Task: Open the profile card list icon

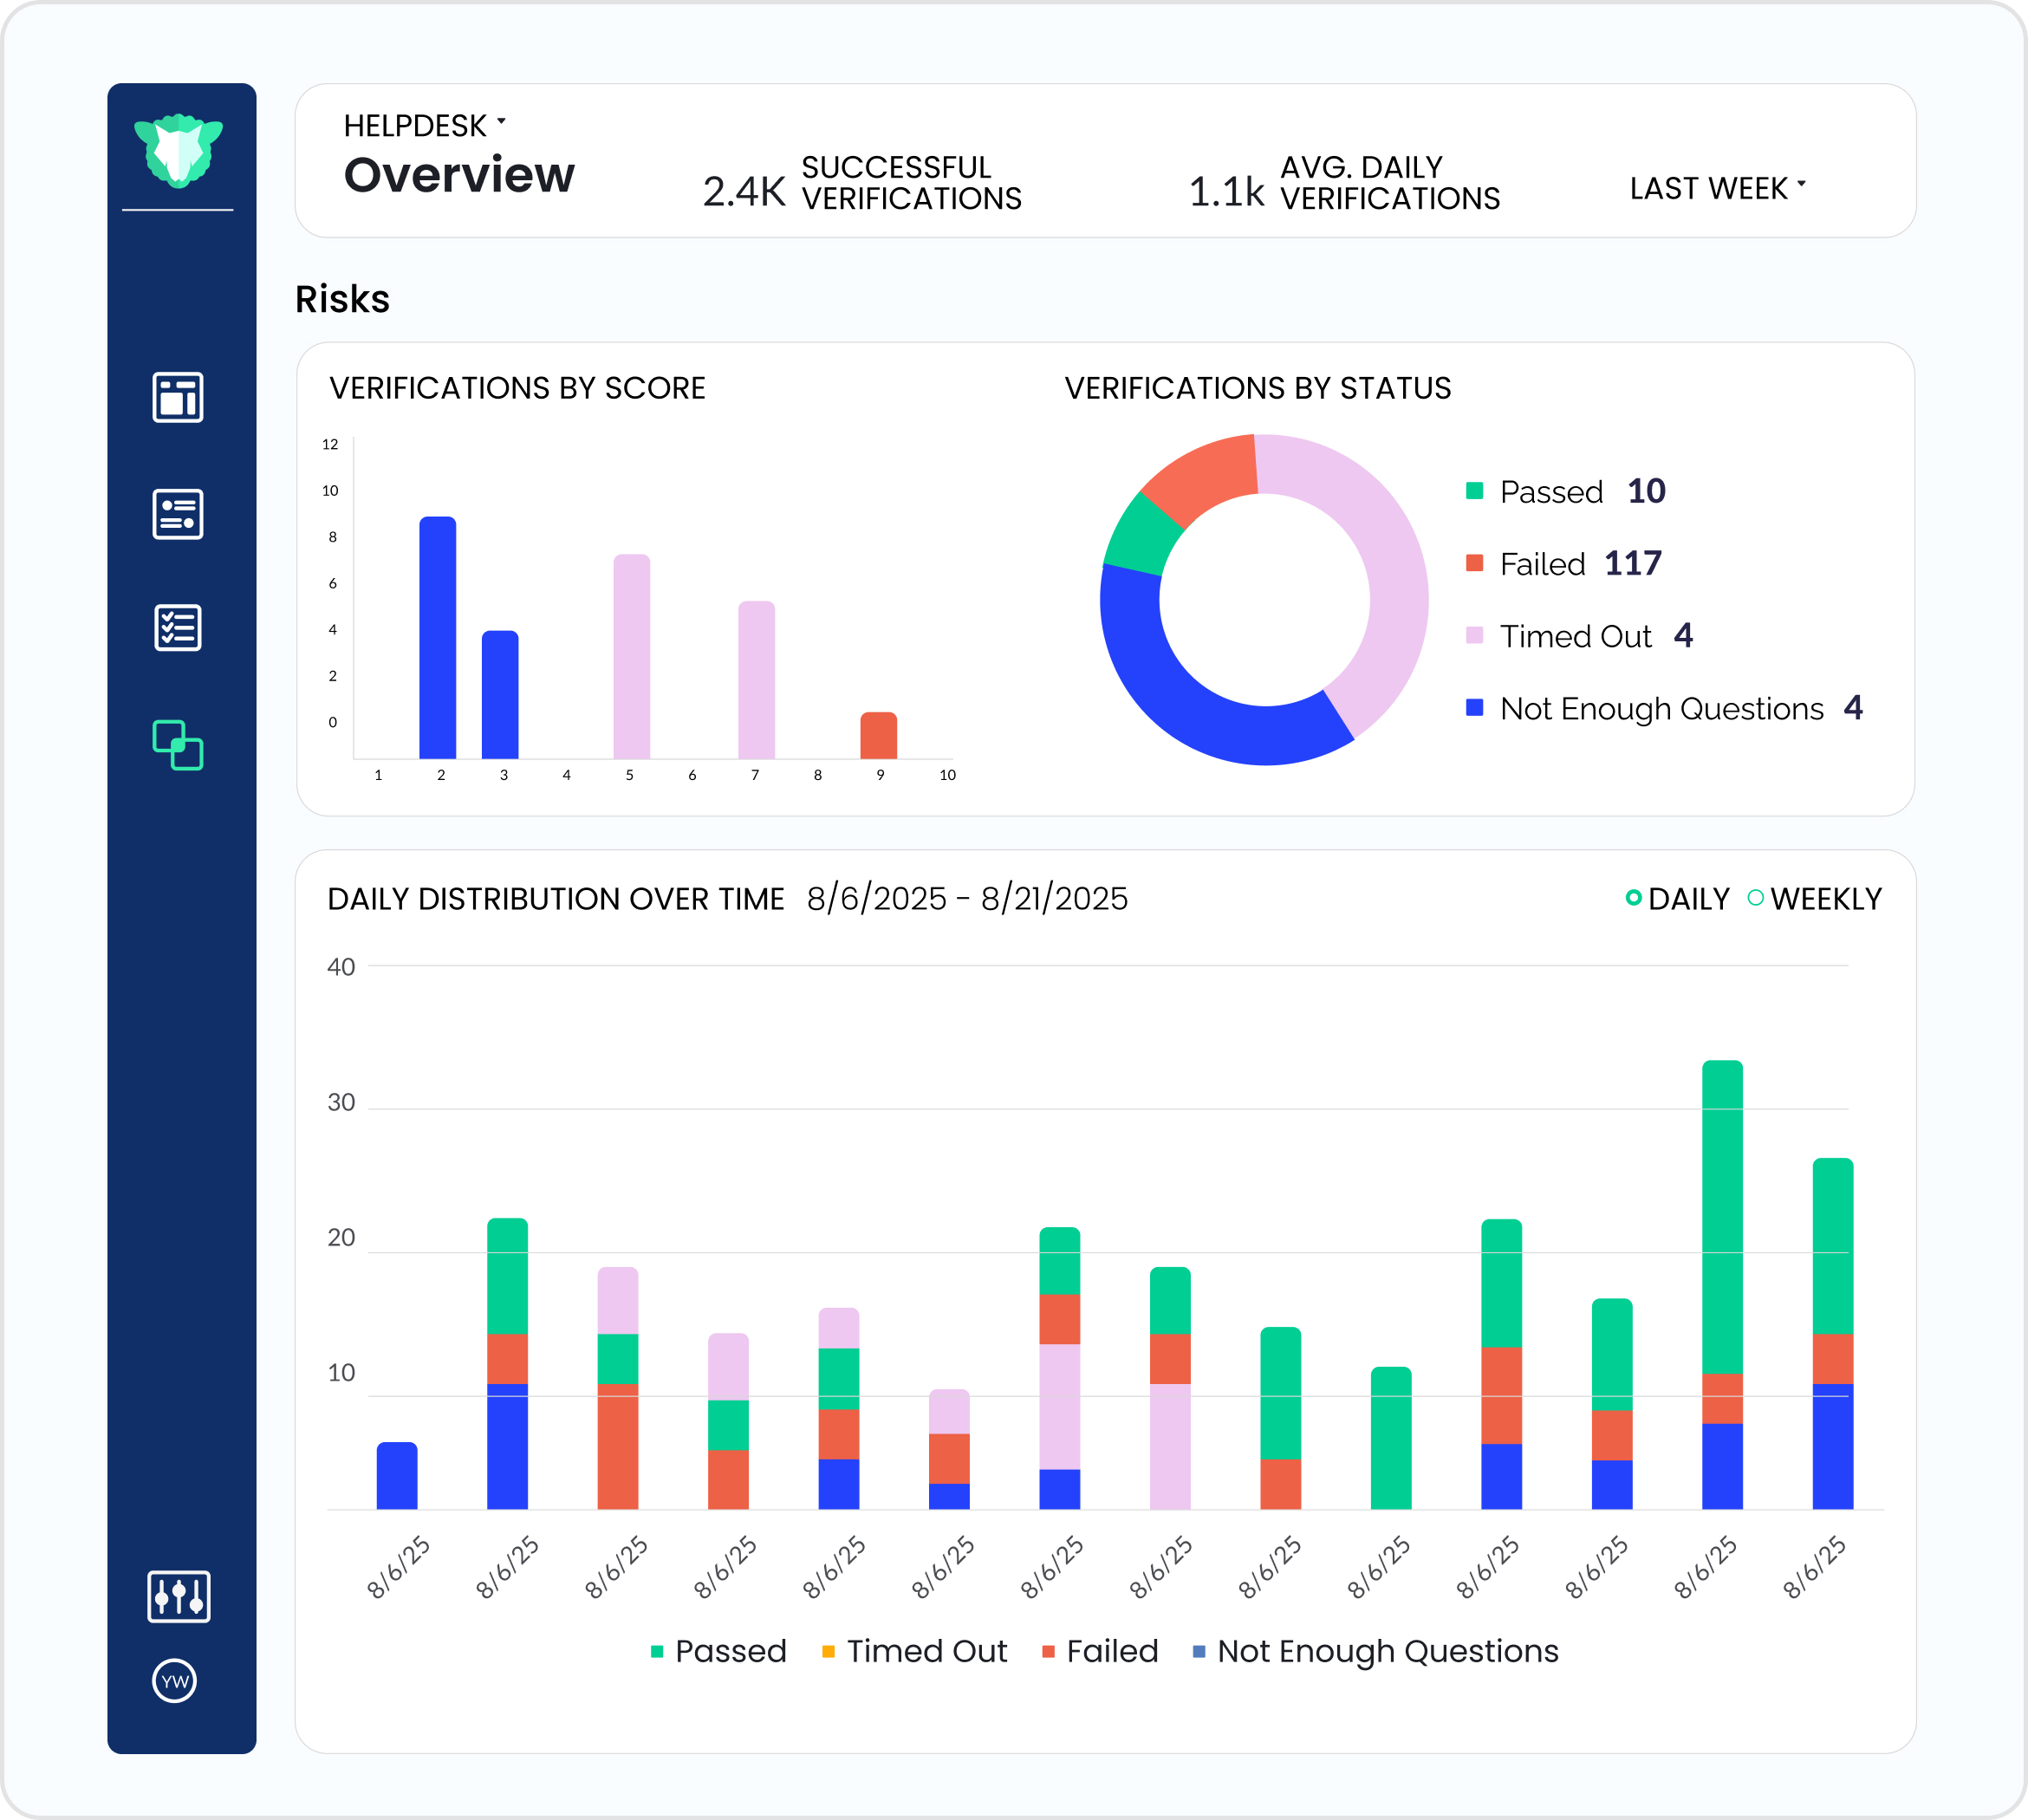Action: (x=178, y=514)
